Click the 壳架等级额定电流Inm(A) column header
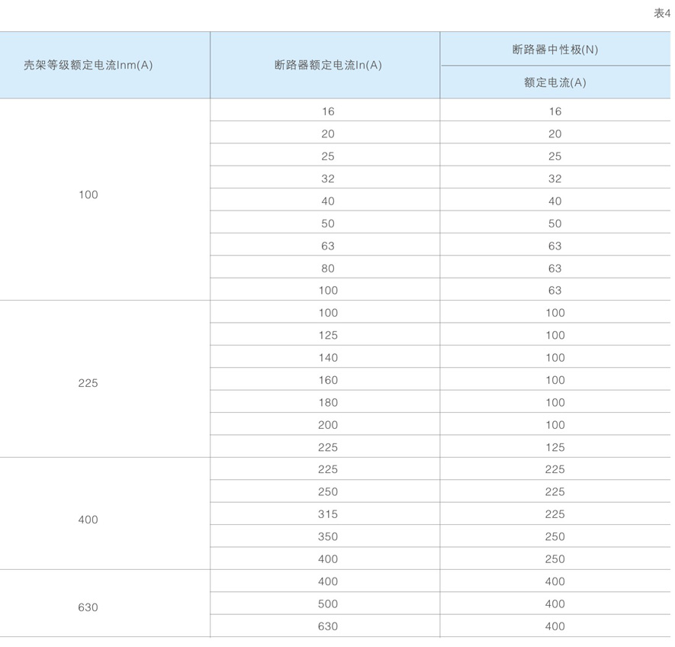The height and width of the screenshot is (647, 675). 88,66
